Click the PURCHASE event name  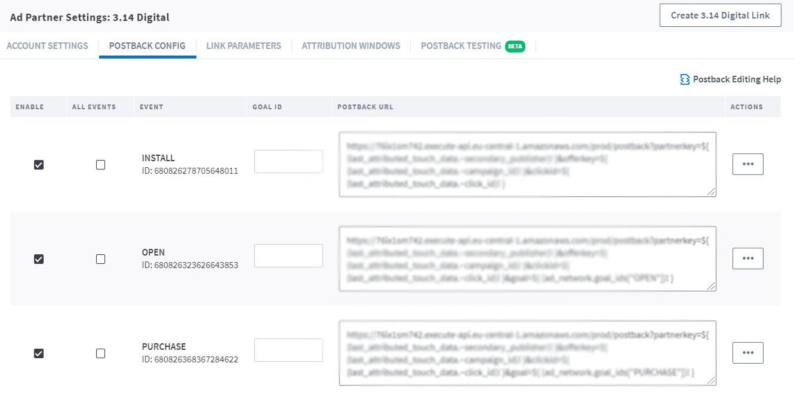click(164, 347)
